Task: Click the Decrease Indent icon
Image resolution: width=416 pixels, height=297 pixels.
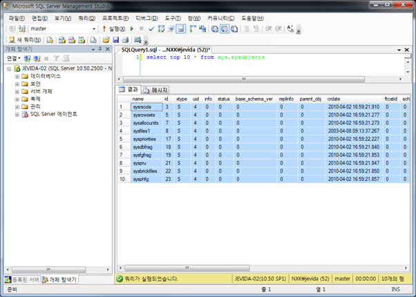Action: [269, 28]
